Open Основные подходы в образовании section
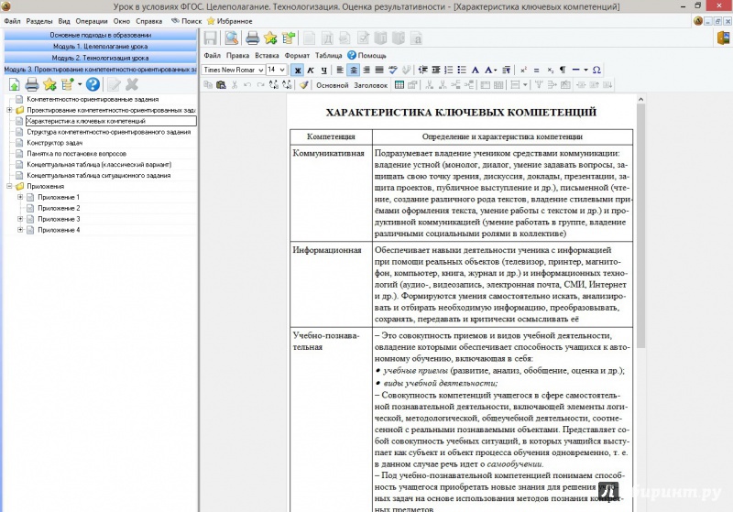 [x=101, y=35]
